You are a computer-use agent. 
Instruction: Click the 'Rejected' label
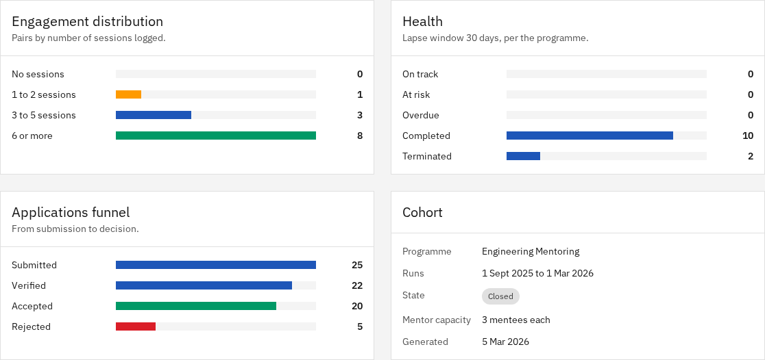point(32,326)
